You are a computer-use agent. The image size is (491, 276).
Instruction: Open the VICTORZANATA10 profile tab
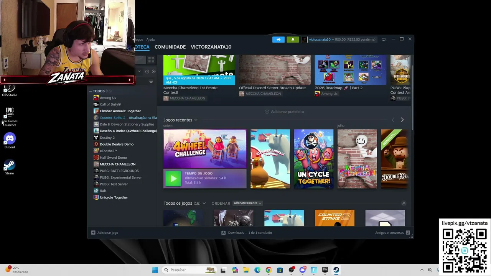[x=211, y=47]
